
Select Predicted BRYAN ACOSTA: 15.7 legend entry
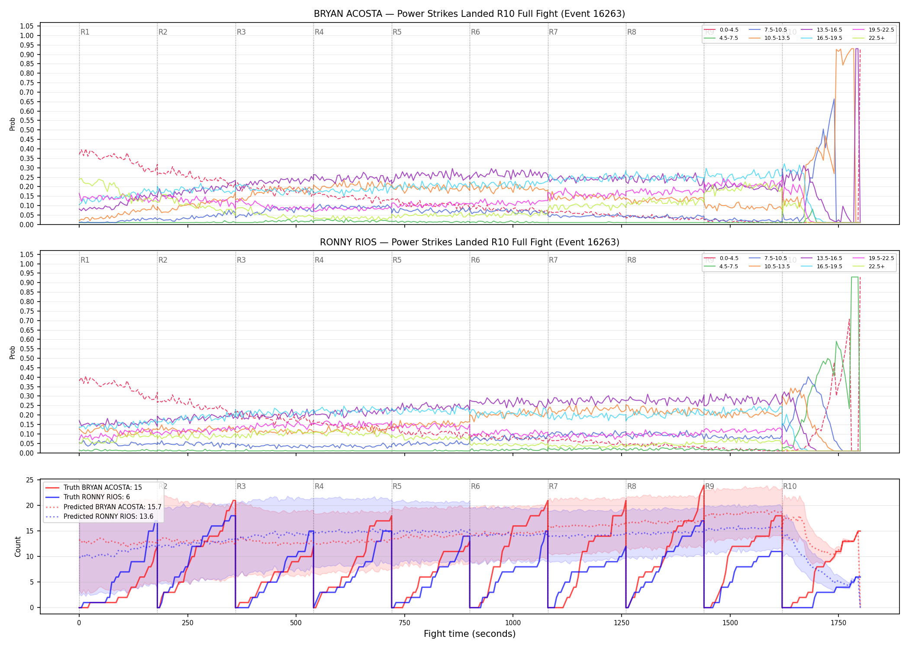tap(103, 507)
